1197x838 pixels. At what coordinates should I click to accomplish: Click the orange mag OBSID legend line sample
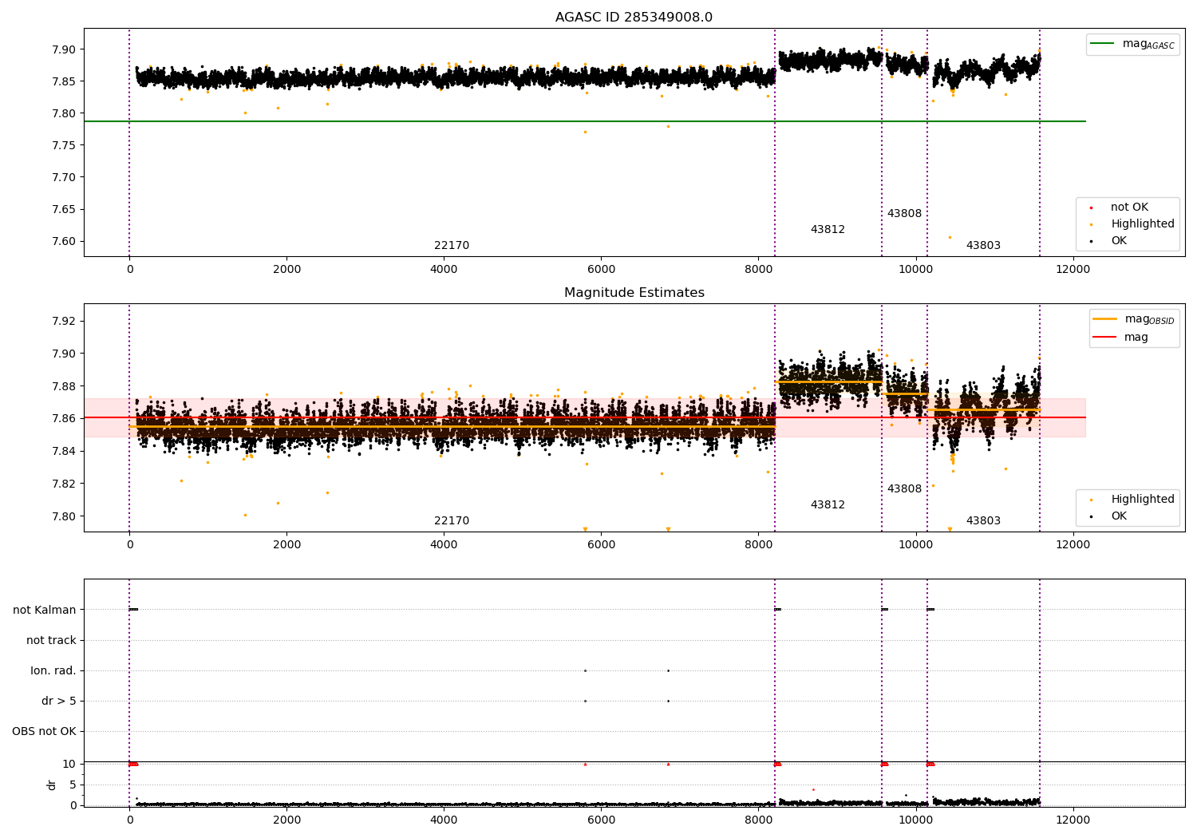[x=1105, y=319]
